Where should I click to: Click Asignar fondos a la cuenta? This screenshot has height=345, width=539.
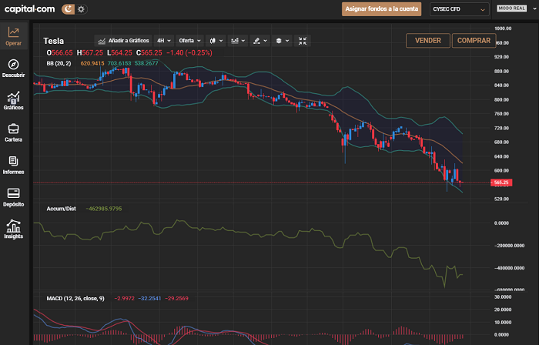[x=382, y=9]
